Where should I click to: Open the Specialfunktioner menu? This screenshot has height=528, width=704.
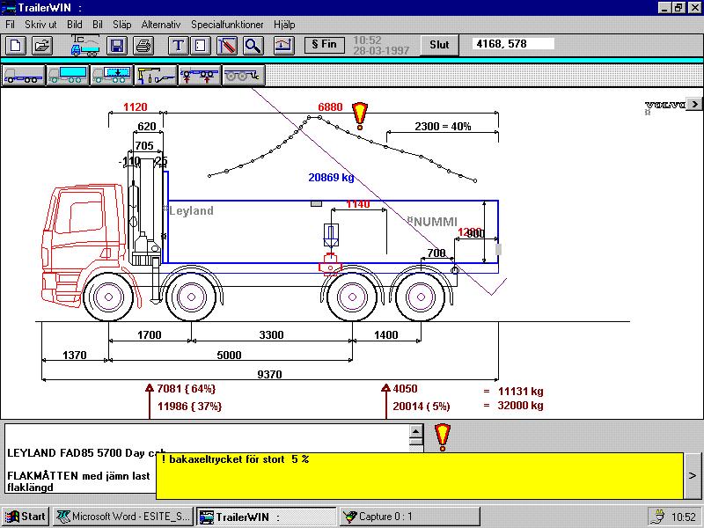pyautogui.click(x=227, y=25)
